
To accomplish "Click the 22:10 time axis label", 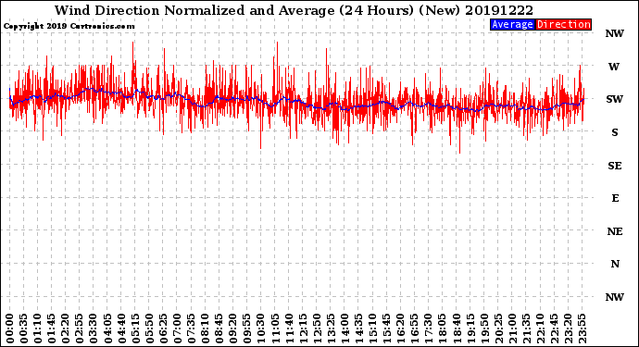I will [540, 328].
